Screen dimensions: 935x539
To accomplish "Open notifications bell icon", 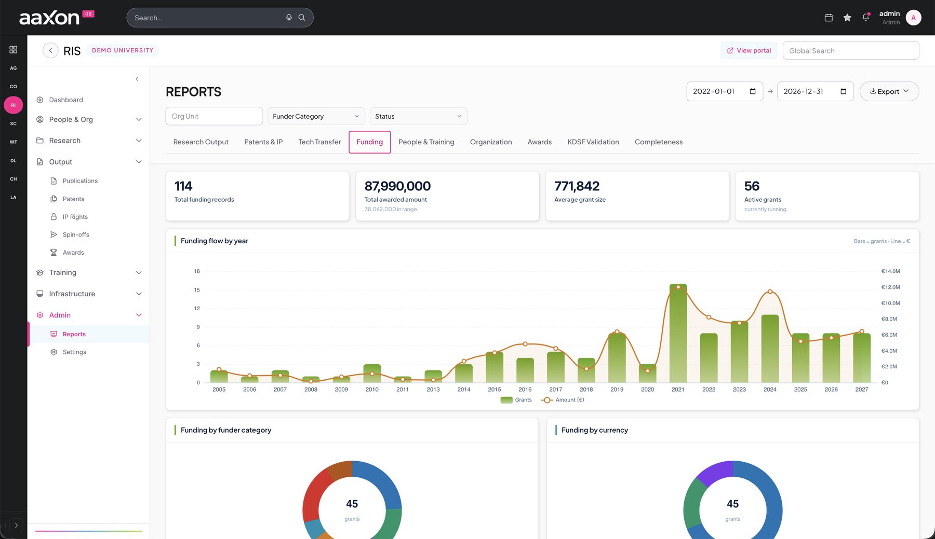I will (865, 18).
